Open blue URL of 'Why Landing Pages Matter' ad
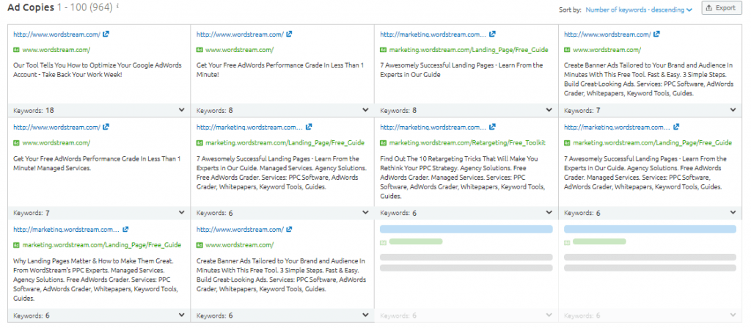 pos(66,230)
